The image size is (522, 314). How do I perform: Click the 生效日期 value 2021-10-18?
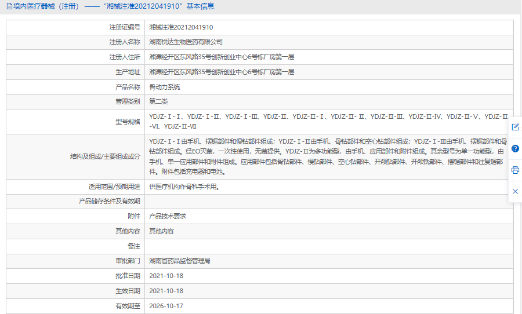[x=166, y=291]
